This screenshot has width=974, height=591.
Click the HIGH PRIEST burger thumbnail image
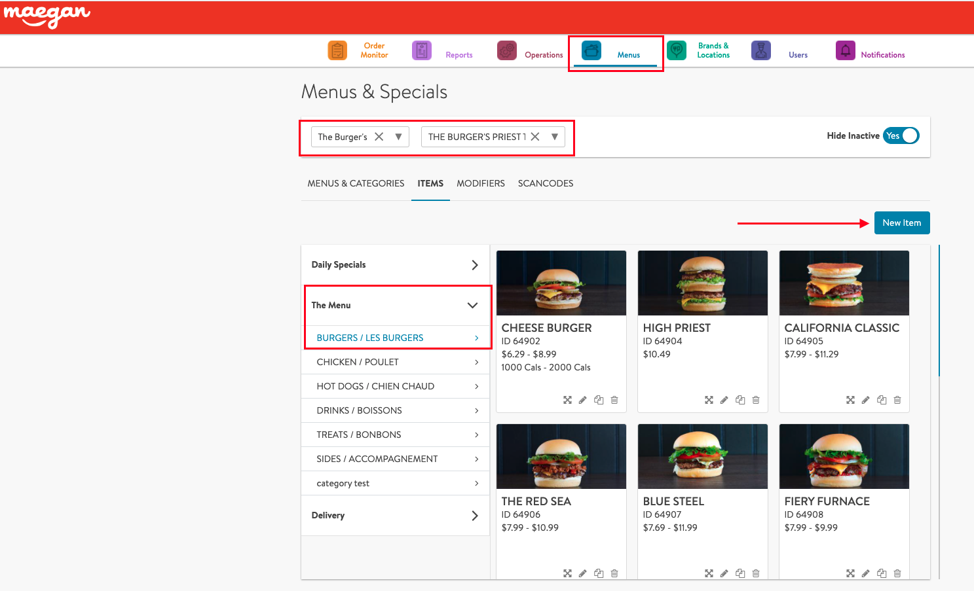pos(702,283)
